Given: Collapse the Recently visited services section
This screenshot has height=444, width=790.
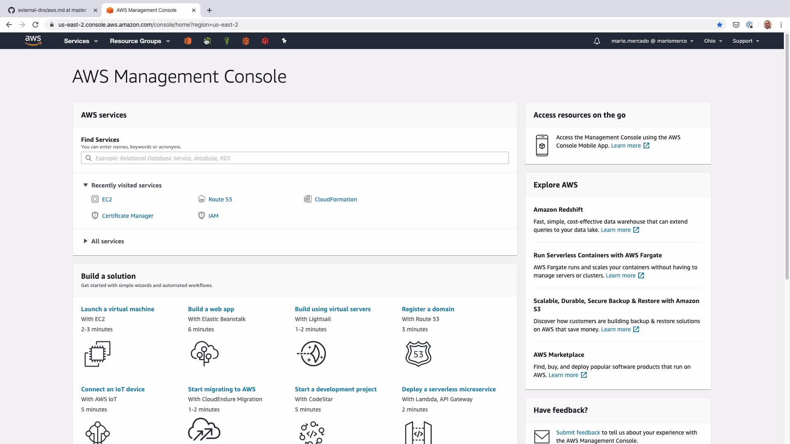Looking at the screenshot, I should [x=86, y=185].
